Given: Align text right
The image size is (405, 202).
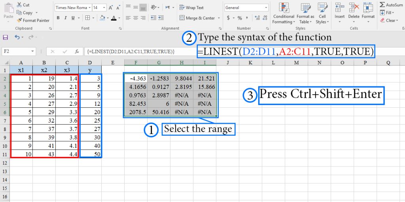Looking at the screenshot, I should pyautogui.click(x=143, y=18).
